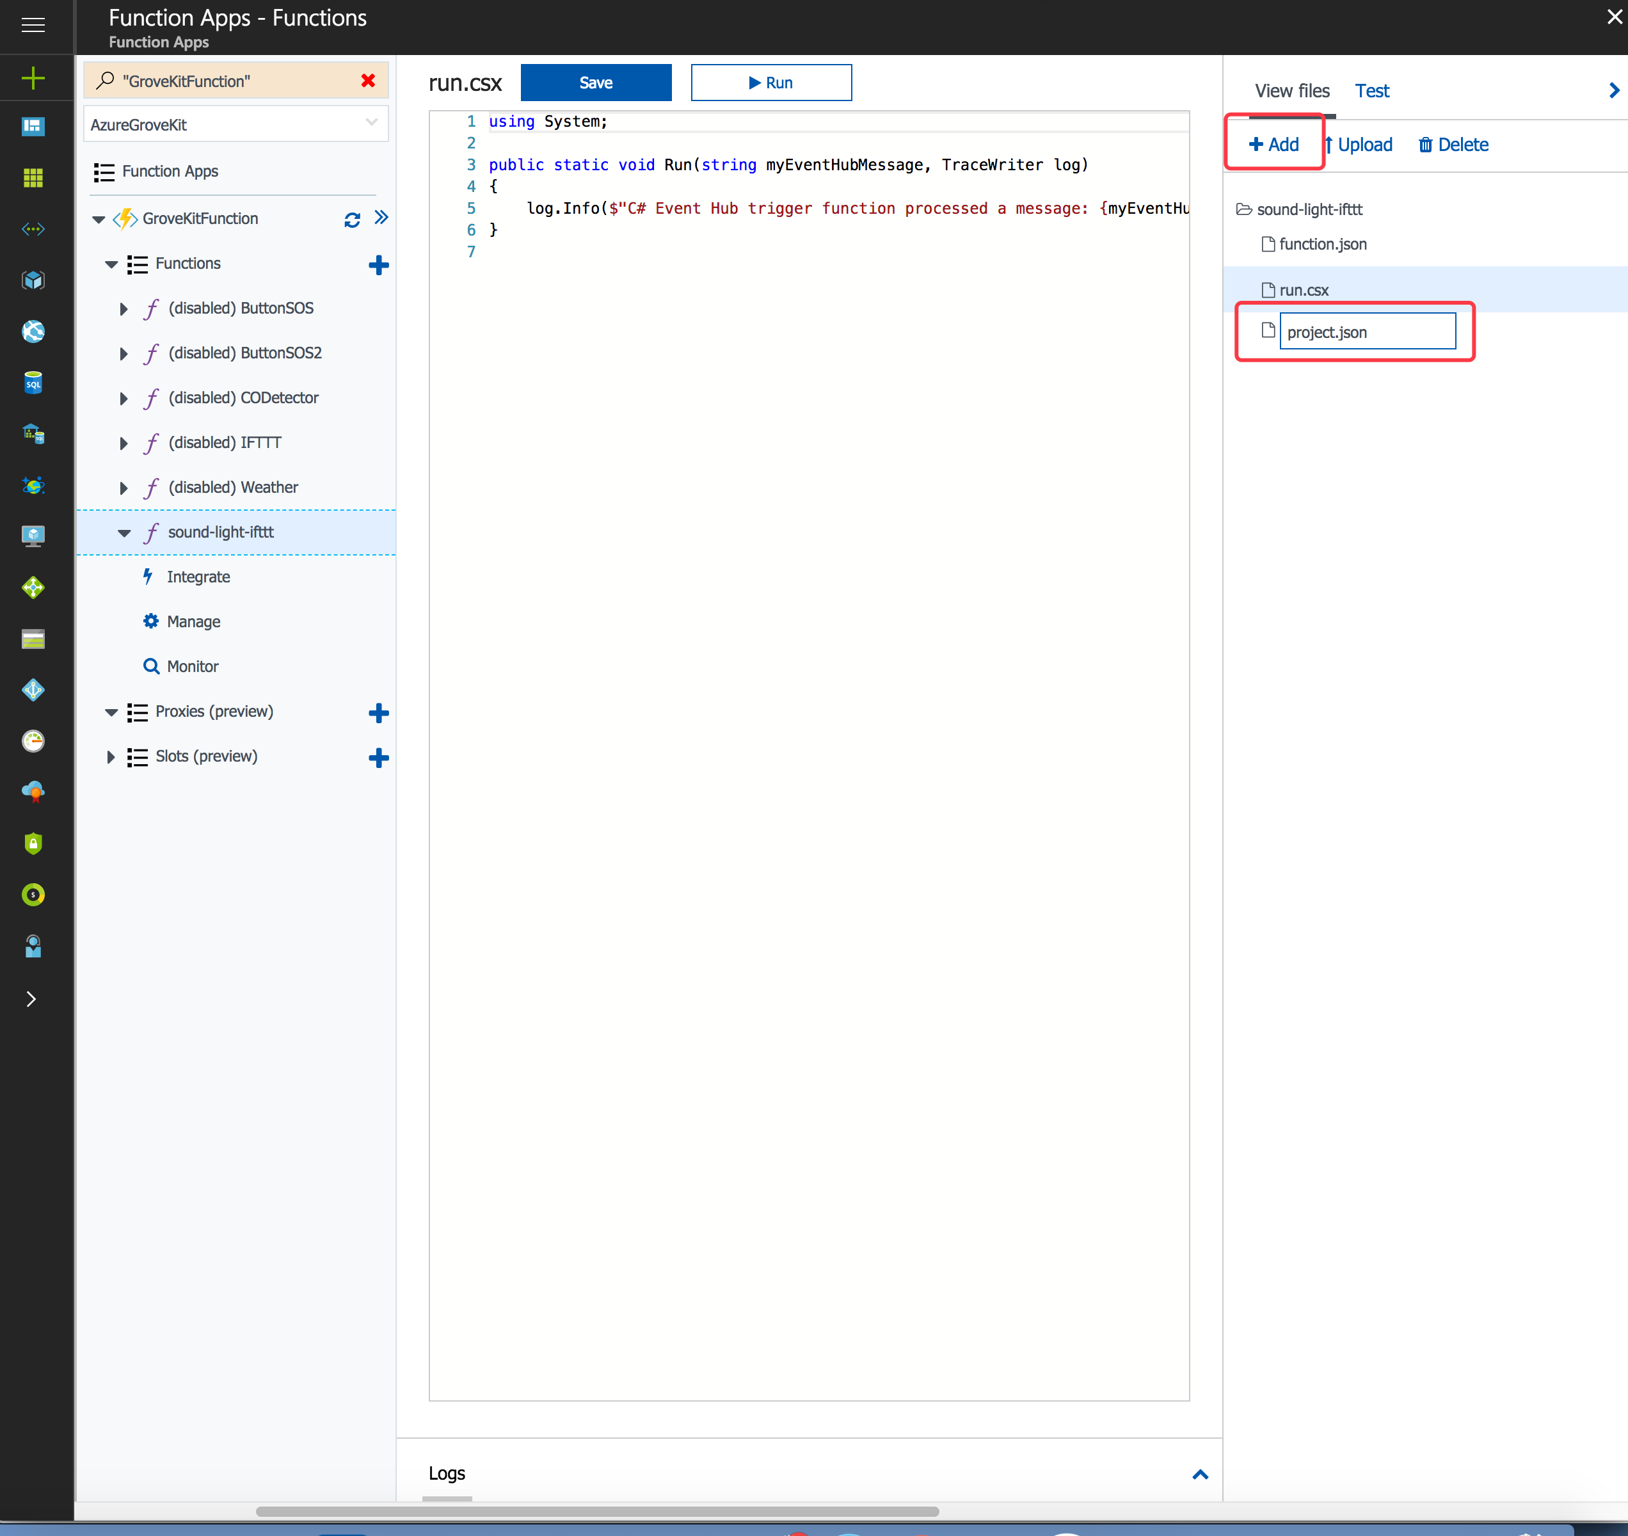1628x1536 pixels.
Task: Click the project.json filename input field
Action: point(1367,332)
